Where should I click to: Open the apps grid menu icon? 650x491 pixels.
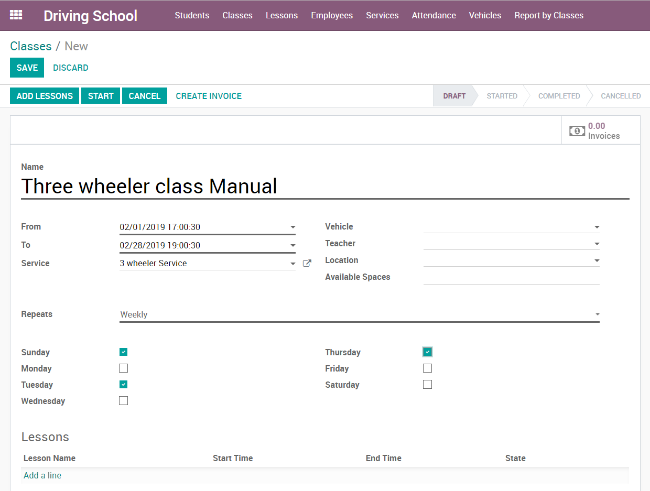point(16,15)
